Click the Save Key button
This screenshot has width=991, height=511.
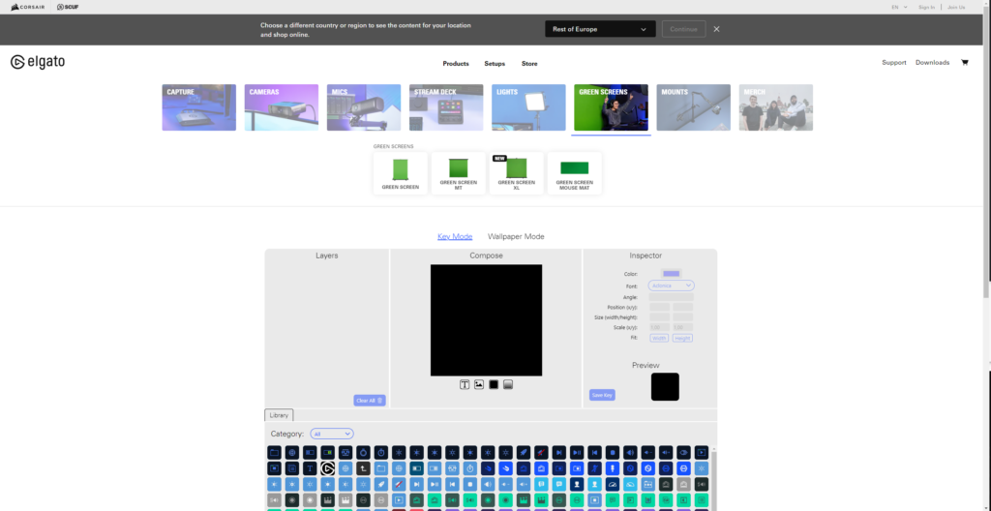point(602,395)
